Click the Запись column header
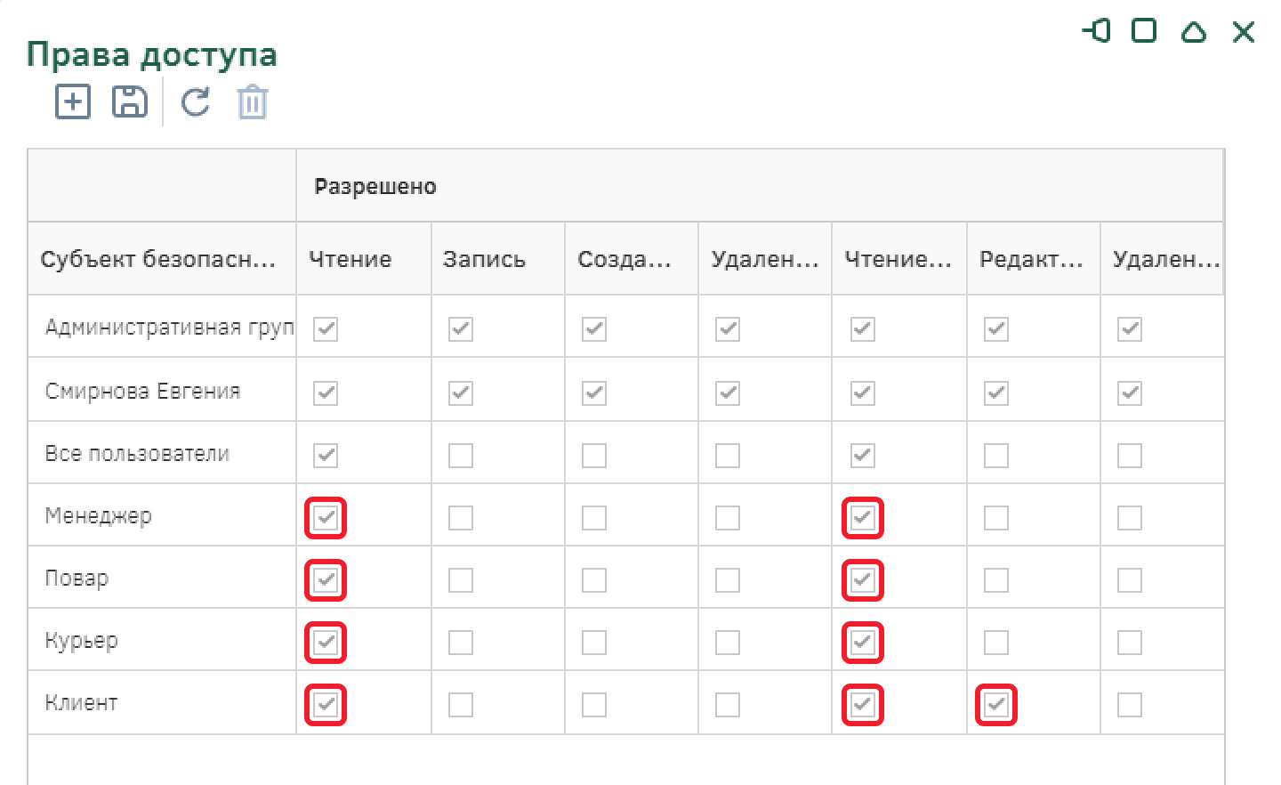 pos(485,259)
